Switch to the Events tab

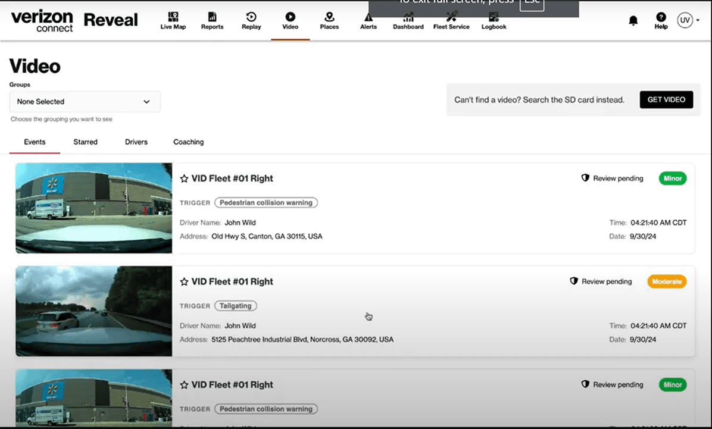(x=35, y=142)
